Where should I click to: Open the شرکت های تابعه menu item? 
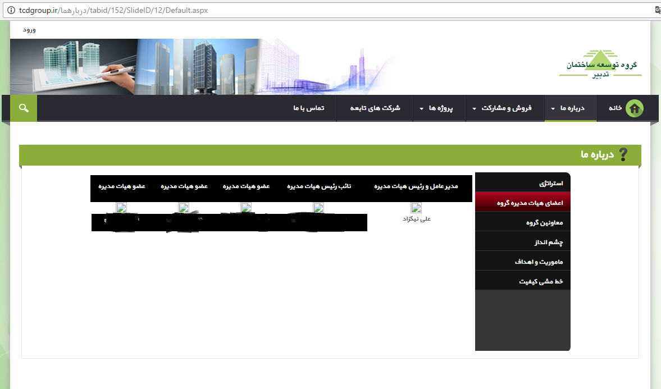(x=375, y=108)
